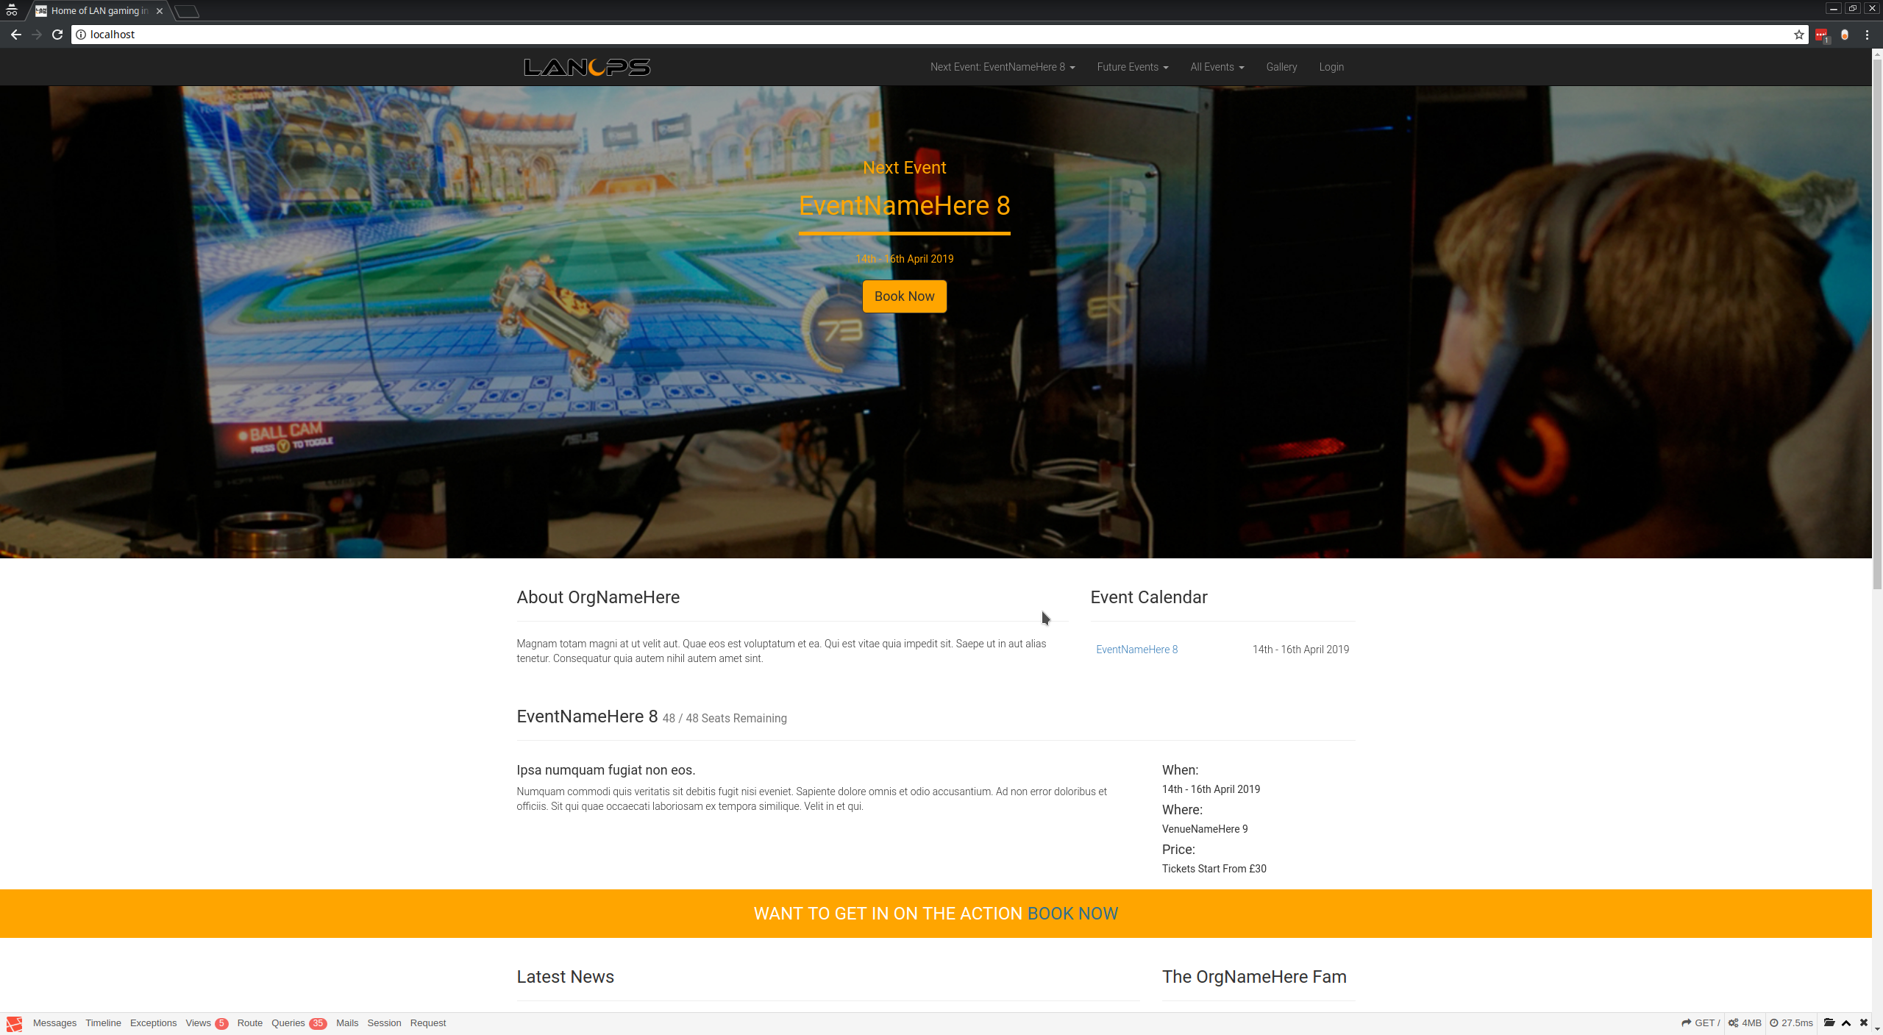Expand the All Events dropdown menu
Image resolution: width=1883 pixels, height=1035 pixels.
(x=1217, y=67)
